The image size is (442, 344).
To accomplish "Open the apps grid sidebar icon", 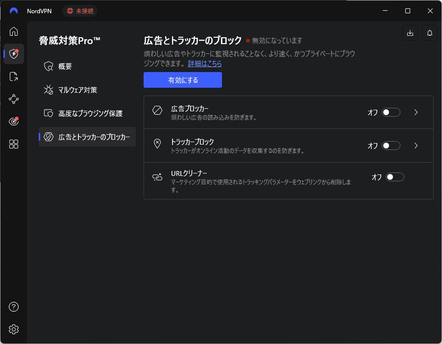I will pyautogui.click(x=14, y=144).
